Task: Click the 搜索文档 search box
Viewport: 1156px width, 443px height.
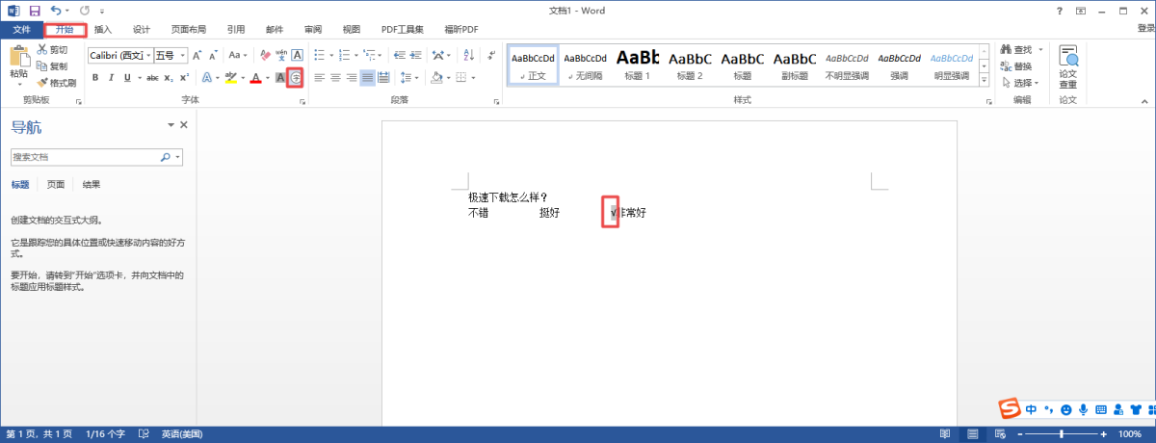Action: click(85, 157)
